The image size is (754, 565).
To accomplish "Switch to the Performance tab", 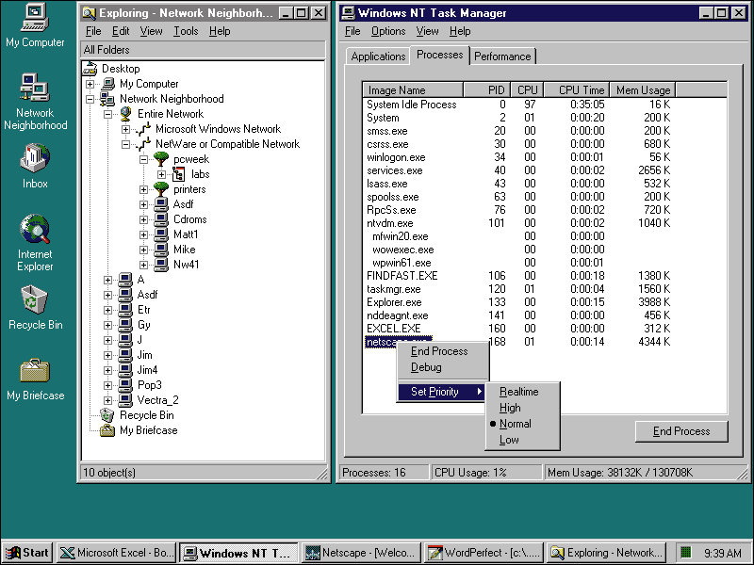I will [502, 56].
